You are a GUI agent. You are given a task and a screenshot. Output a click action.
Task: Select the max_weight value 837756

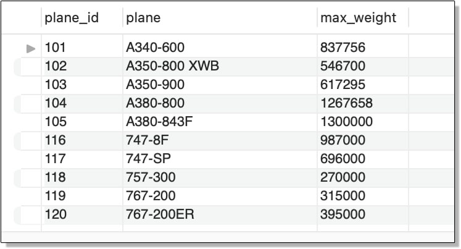pos(362,48)
